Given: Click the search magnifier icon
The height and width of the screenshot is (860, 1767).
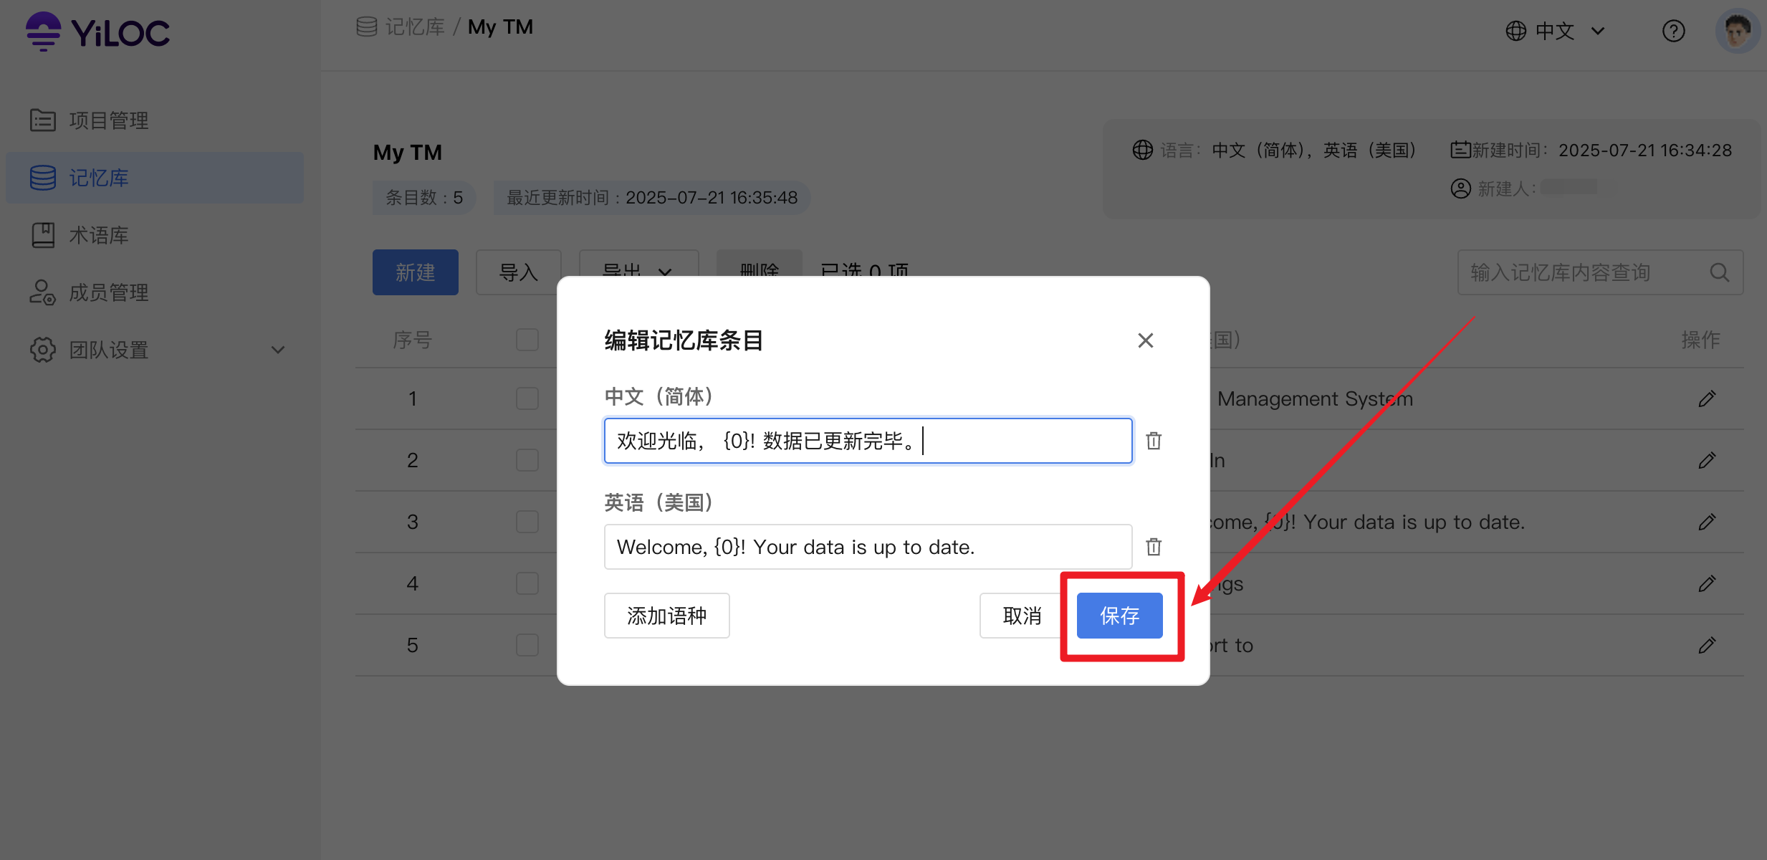Looking at the screenshot, I should point(1719,272).
